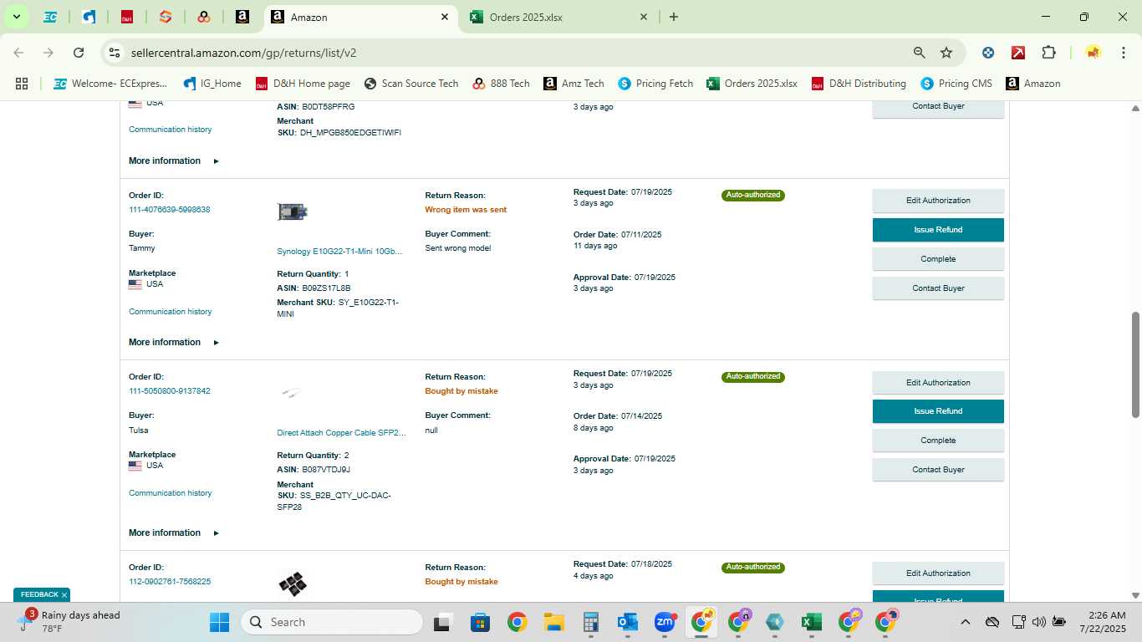Close the Amazon tab
Screen dimensions: 1142x642
click(x=445, y=17)
